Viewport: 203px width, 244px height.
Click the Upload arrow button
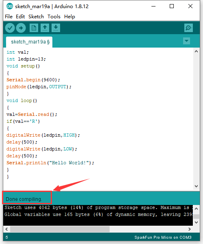pyautogui.click(x=21, y=28)
